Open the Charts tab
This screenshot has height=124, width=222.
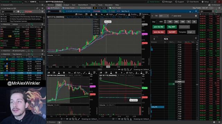click(93, 5)
